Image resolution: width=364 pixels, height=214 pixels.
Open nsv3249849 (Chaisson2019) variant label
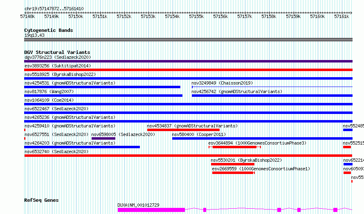pos(222,83)
